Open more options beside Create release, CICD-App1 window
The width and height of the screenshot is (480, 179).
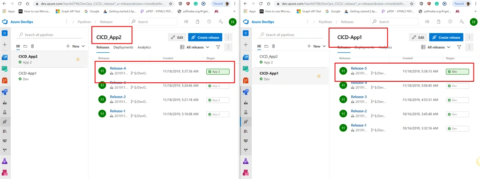click(x=469, y=37)
